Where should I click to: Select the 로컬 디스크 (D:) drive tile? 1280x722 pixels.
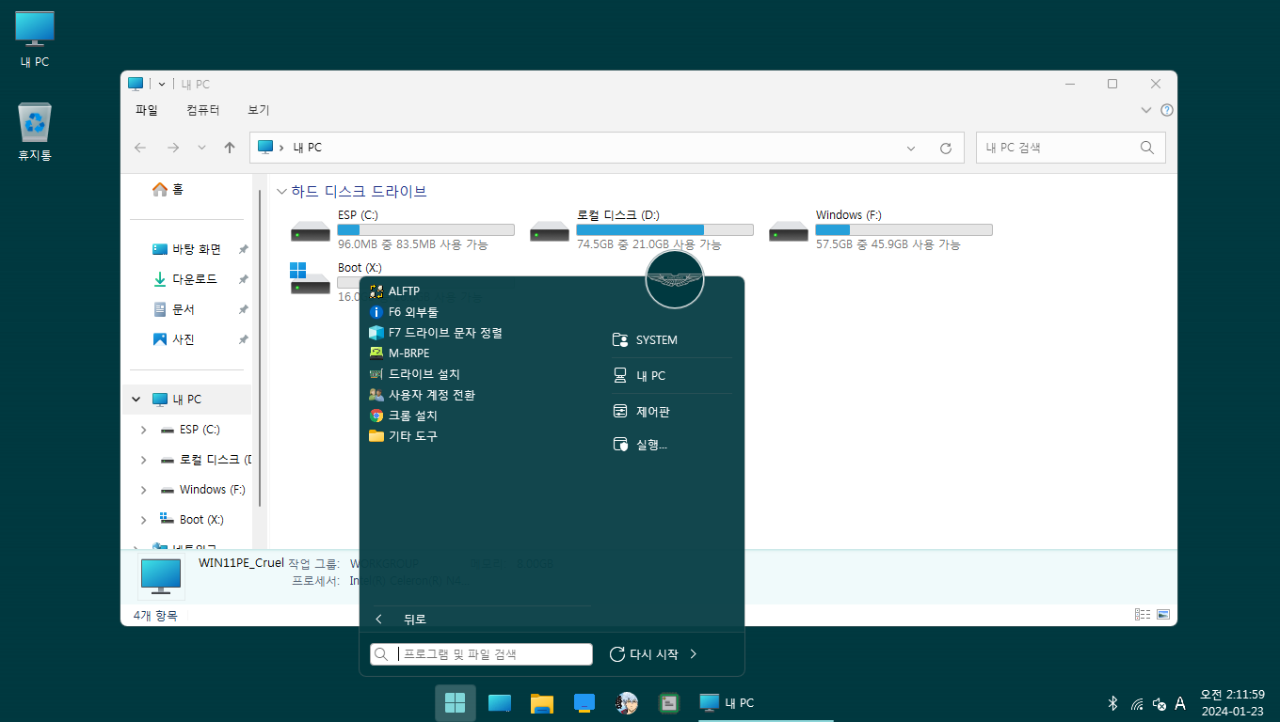pos(642,230)
